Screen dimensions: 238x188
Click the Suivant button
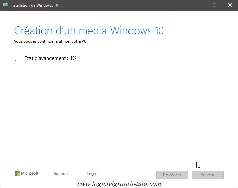tap(207, 175)
